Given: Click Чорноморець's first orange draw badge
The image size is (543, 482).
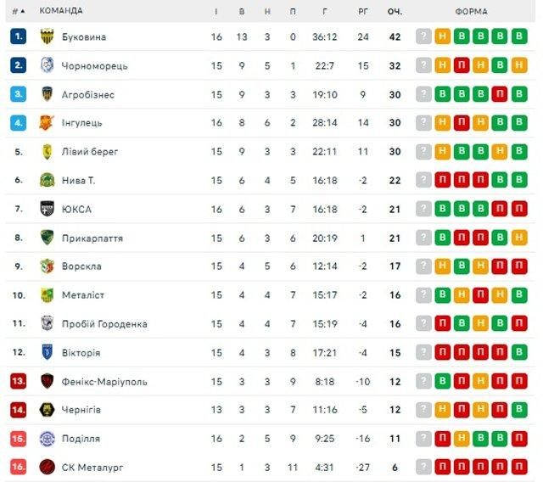Looking at the screenshot, I should click(442, 65).
